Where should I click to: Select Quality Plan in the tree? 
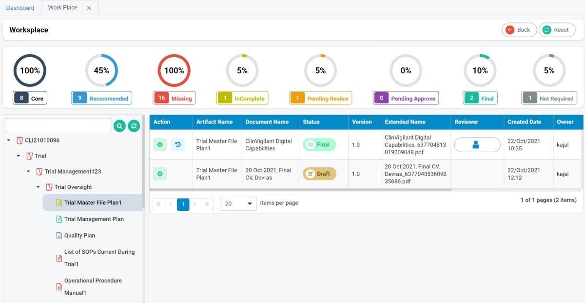79,235
